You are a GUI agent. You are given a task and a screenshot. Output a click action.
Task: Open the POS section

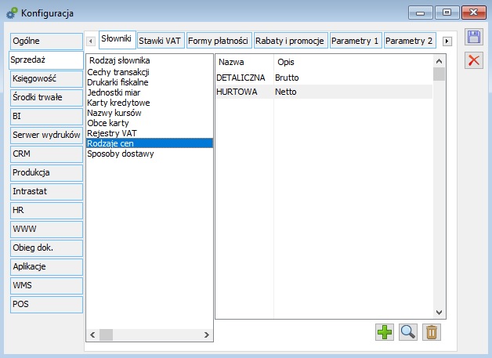pos(46,305)
